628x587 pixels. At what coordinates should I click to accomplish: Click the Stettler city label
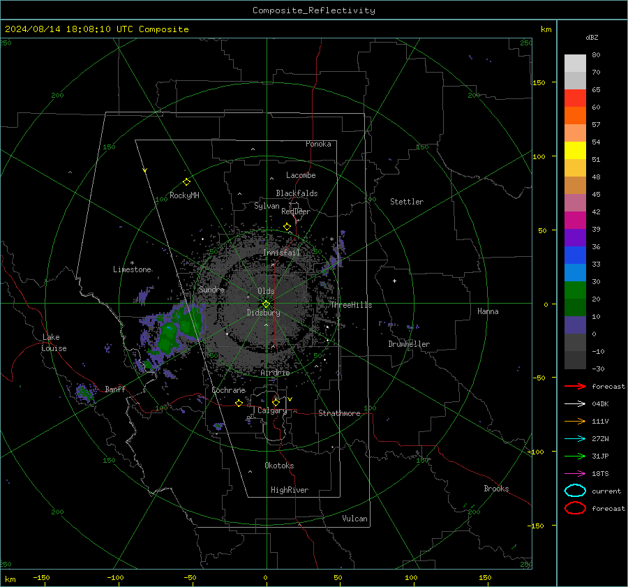(x=407, y=202)
